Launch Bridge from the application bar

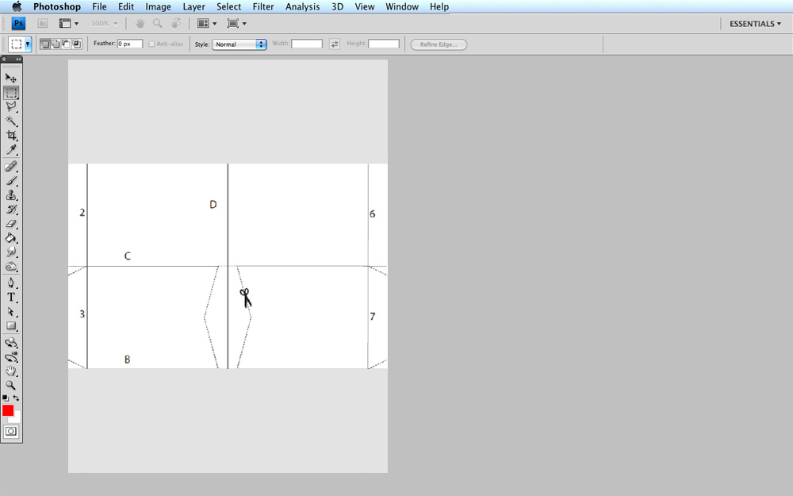coord(43,23)
